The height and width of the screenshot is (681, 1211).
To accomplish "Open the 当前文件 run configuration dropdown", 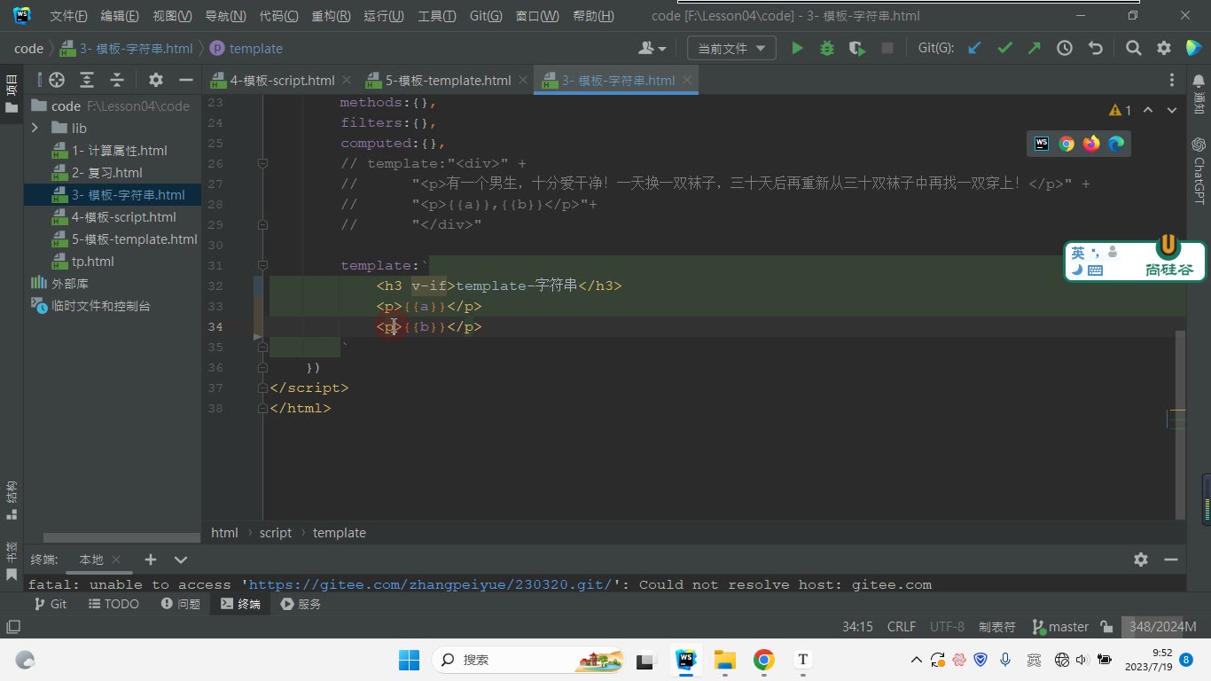I will [x=731, y=49].
